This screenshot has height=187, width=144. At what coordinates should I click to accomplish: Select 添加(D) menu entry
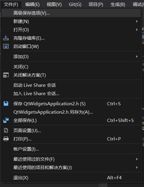(71, 57)
